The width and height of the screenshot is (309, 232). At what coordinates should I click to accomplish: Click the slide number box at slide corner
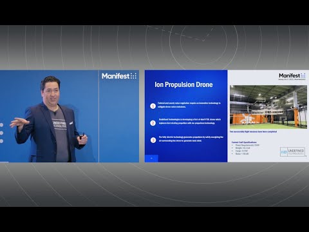click(151, 159)
